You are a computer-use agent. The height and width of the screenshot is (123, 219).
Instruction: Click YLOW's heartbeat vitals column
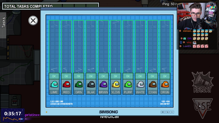point(116,46)
